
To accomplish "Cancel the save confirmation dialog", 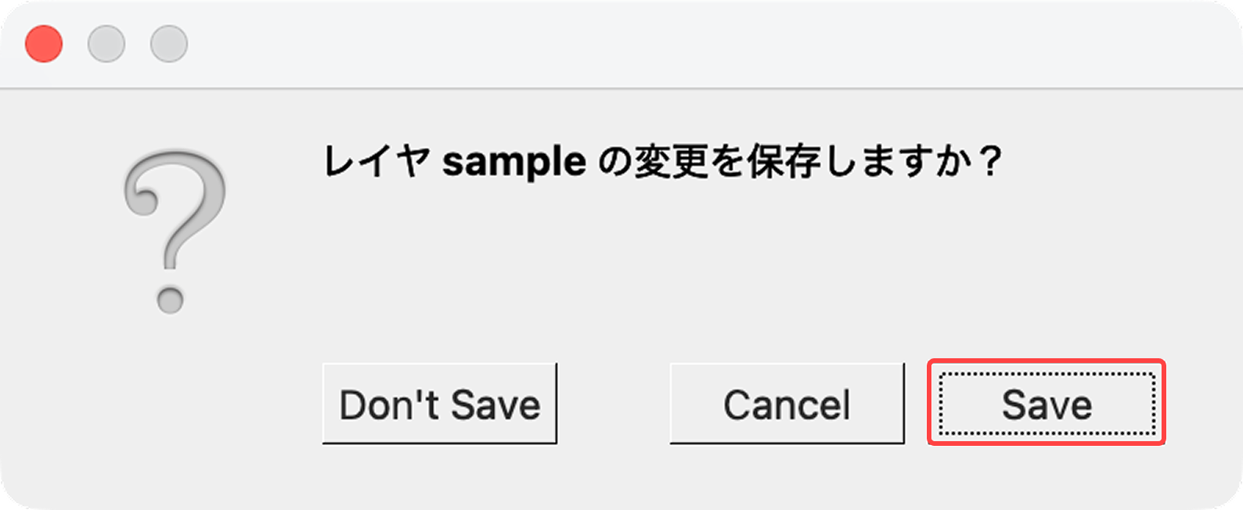I will (787, 404).
